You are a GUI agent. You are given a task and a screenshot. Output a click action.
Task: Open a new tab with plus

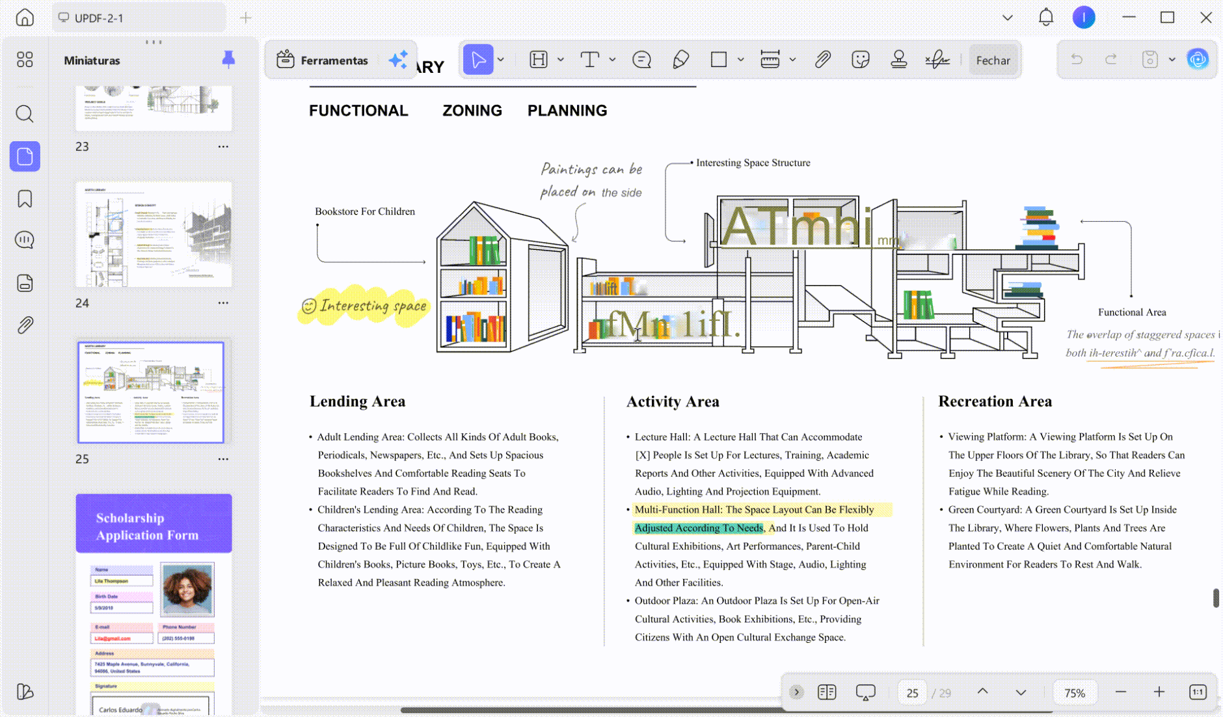(246, 18)
